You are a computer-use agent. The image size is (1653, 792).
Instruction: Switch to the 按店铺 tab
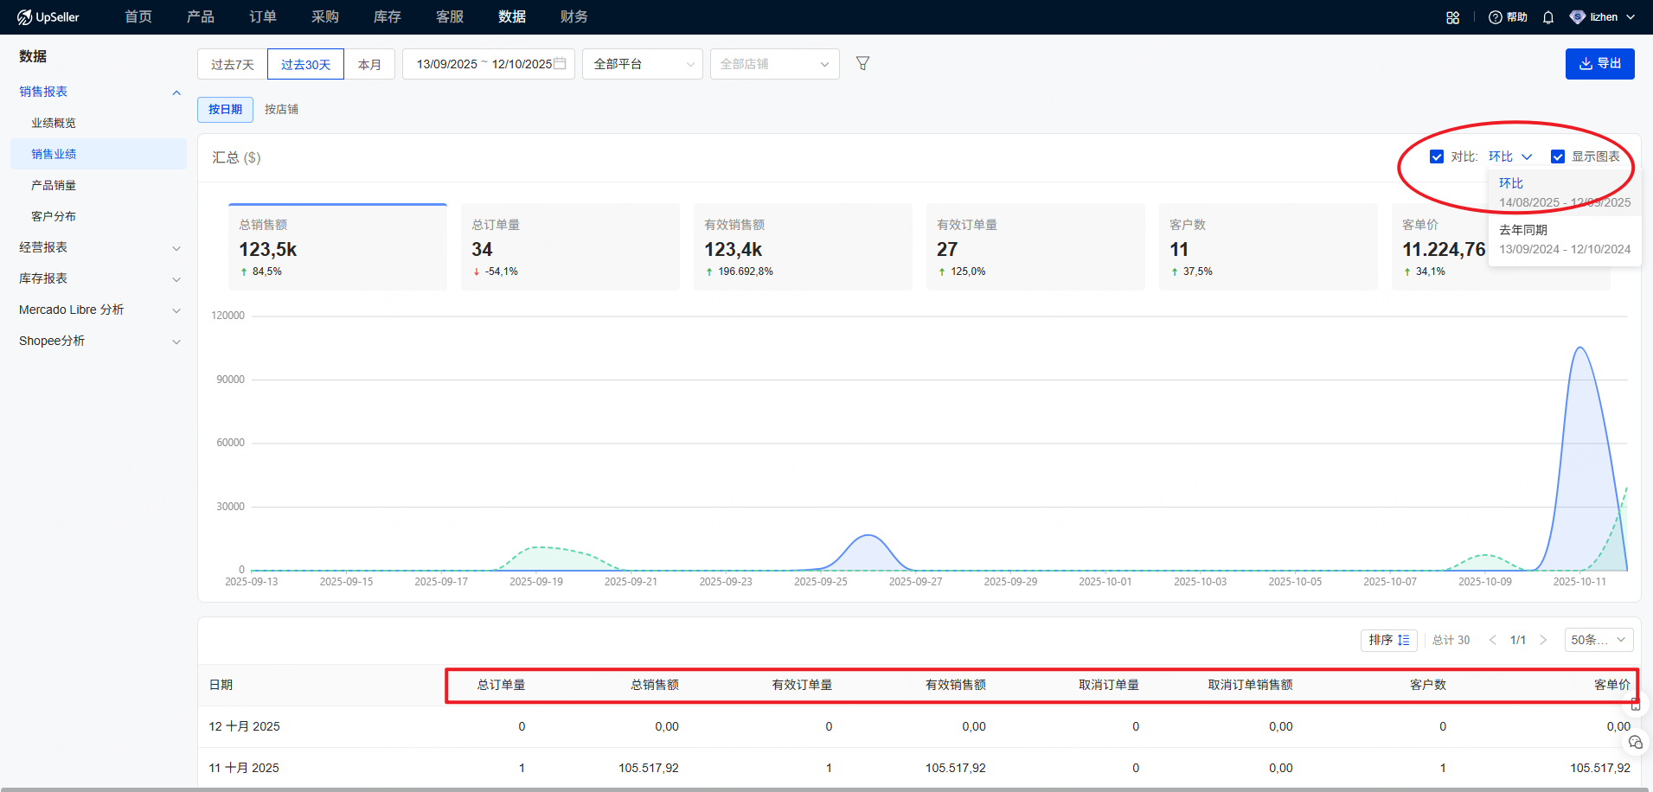pyautogui.click(x=281, y=110)
